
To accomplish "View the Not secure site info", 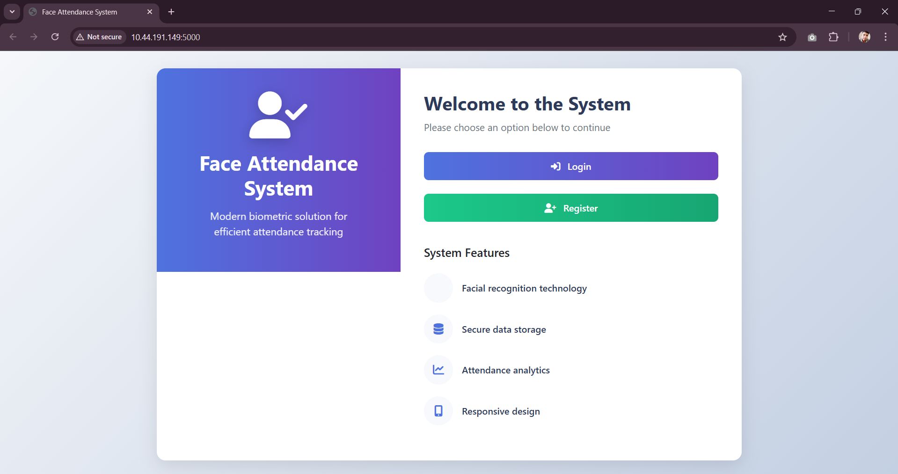I will click(x=99, y=37).
